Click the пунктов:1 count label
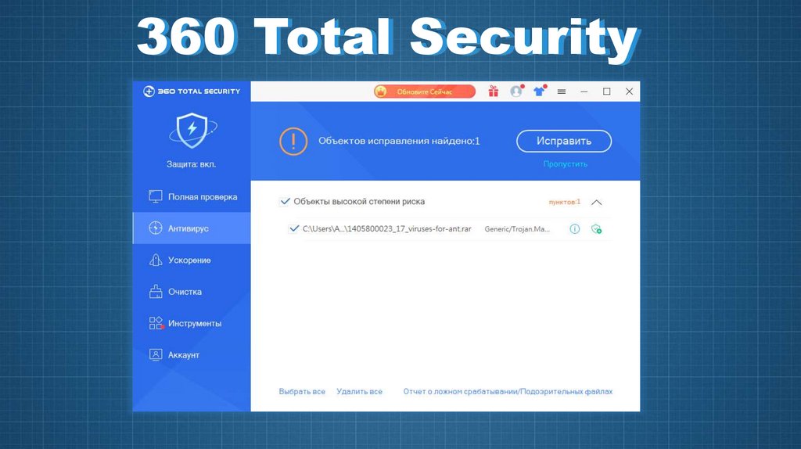This screenshot has width=801, height=449. click(565, 202)
